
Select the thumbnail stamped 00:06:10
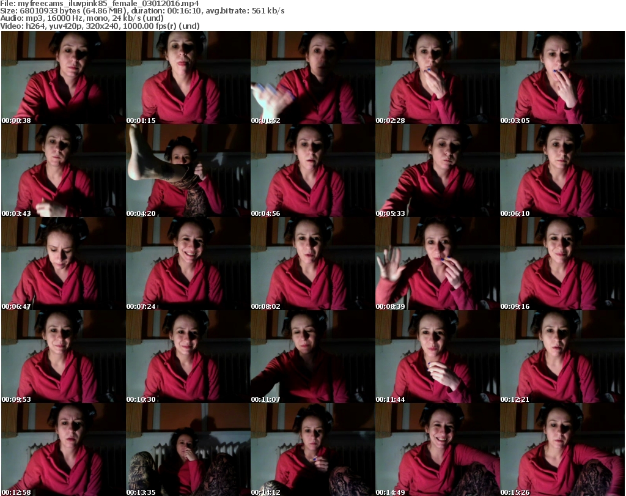562,171
